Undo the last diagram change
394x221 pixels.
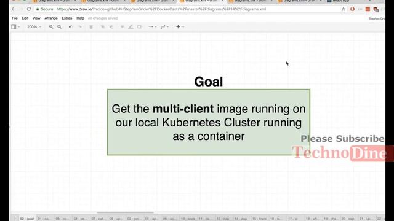[x=71, y=26]
